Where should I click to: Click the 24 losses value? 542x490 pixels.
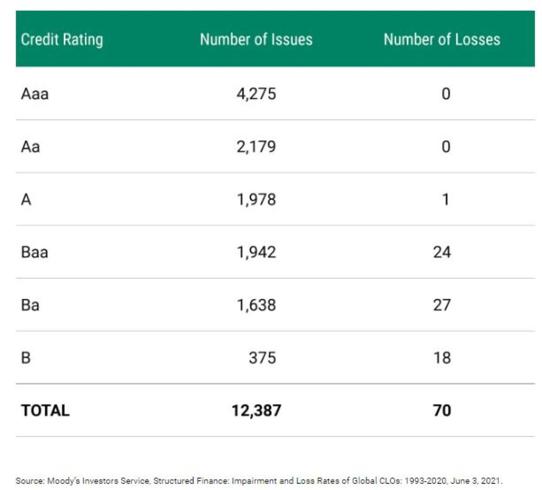[x=442, y=252]
